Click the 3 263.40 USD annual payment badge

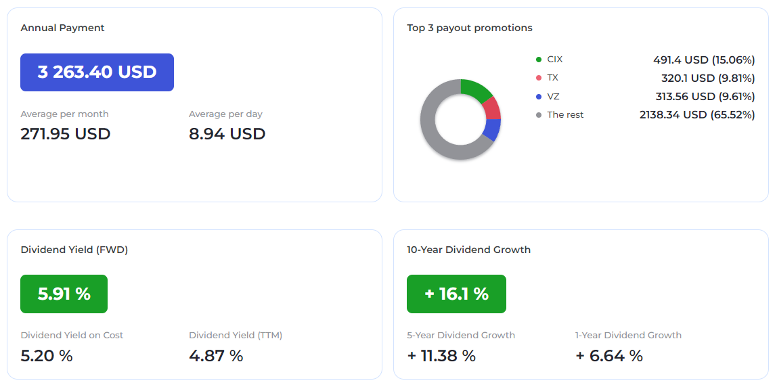pos(97,72)
